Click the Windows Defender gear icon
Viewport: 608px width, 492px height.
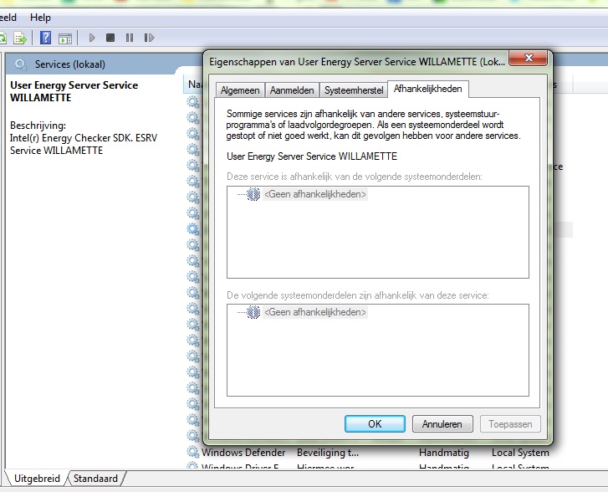[x=192, y=452]
